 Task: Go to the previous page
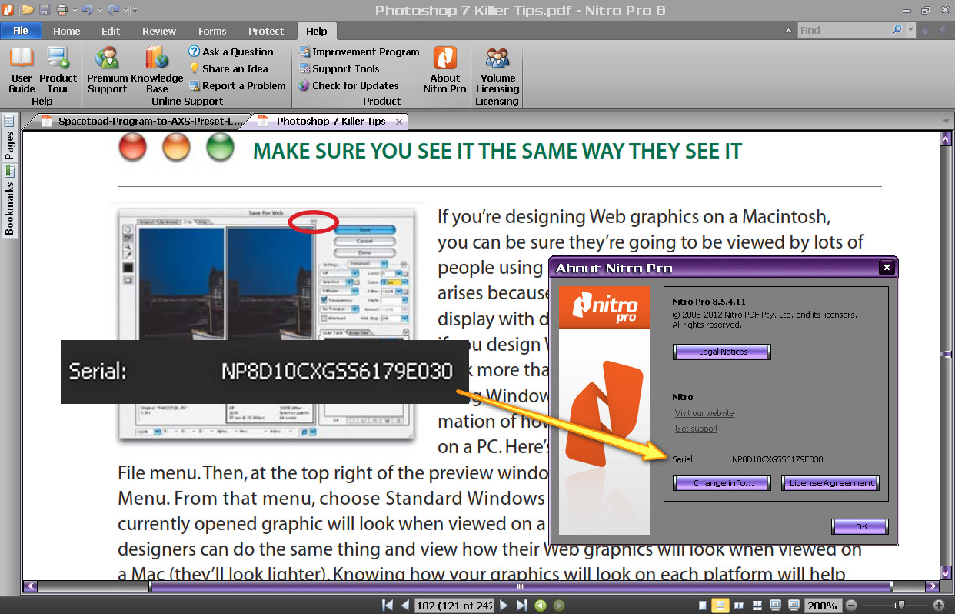pos(405,606)
